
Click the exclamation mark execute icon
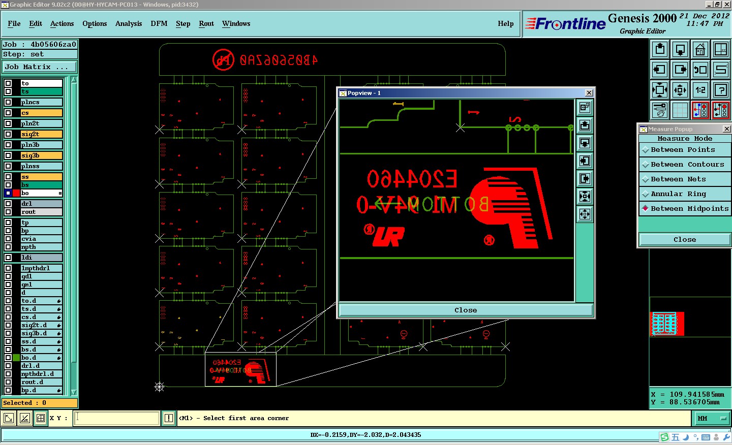point(169,418)
